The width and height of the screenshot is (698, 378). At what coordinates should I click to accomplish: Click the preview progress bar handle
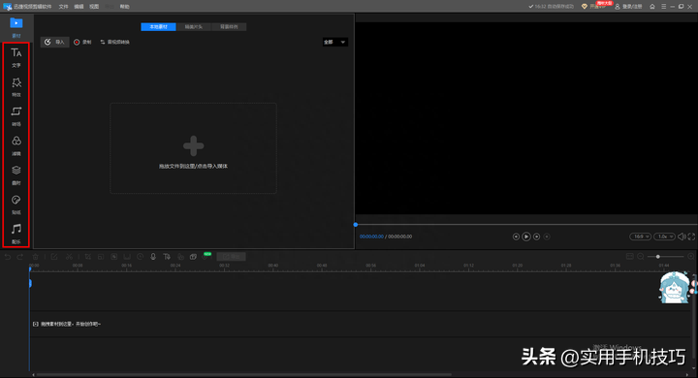[x=356, y=225]
